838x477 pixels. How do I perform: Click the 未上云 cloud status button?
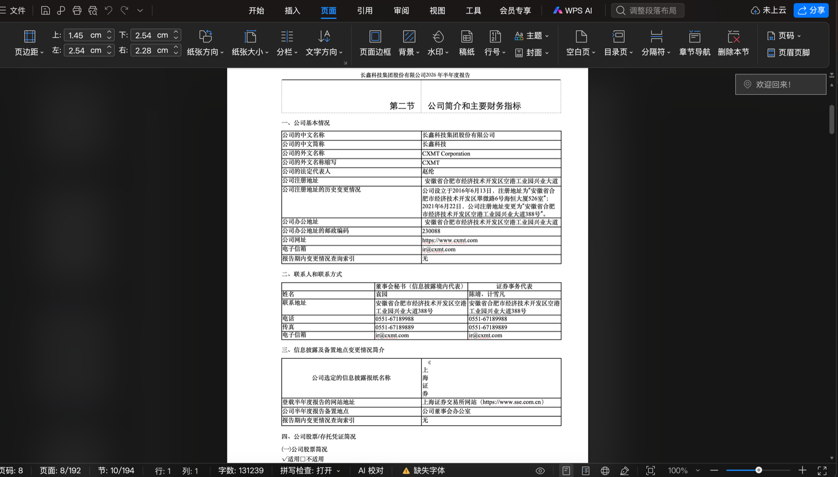point(768,10)
